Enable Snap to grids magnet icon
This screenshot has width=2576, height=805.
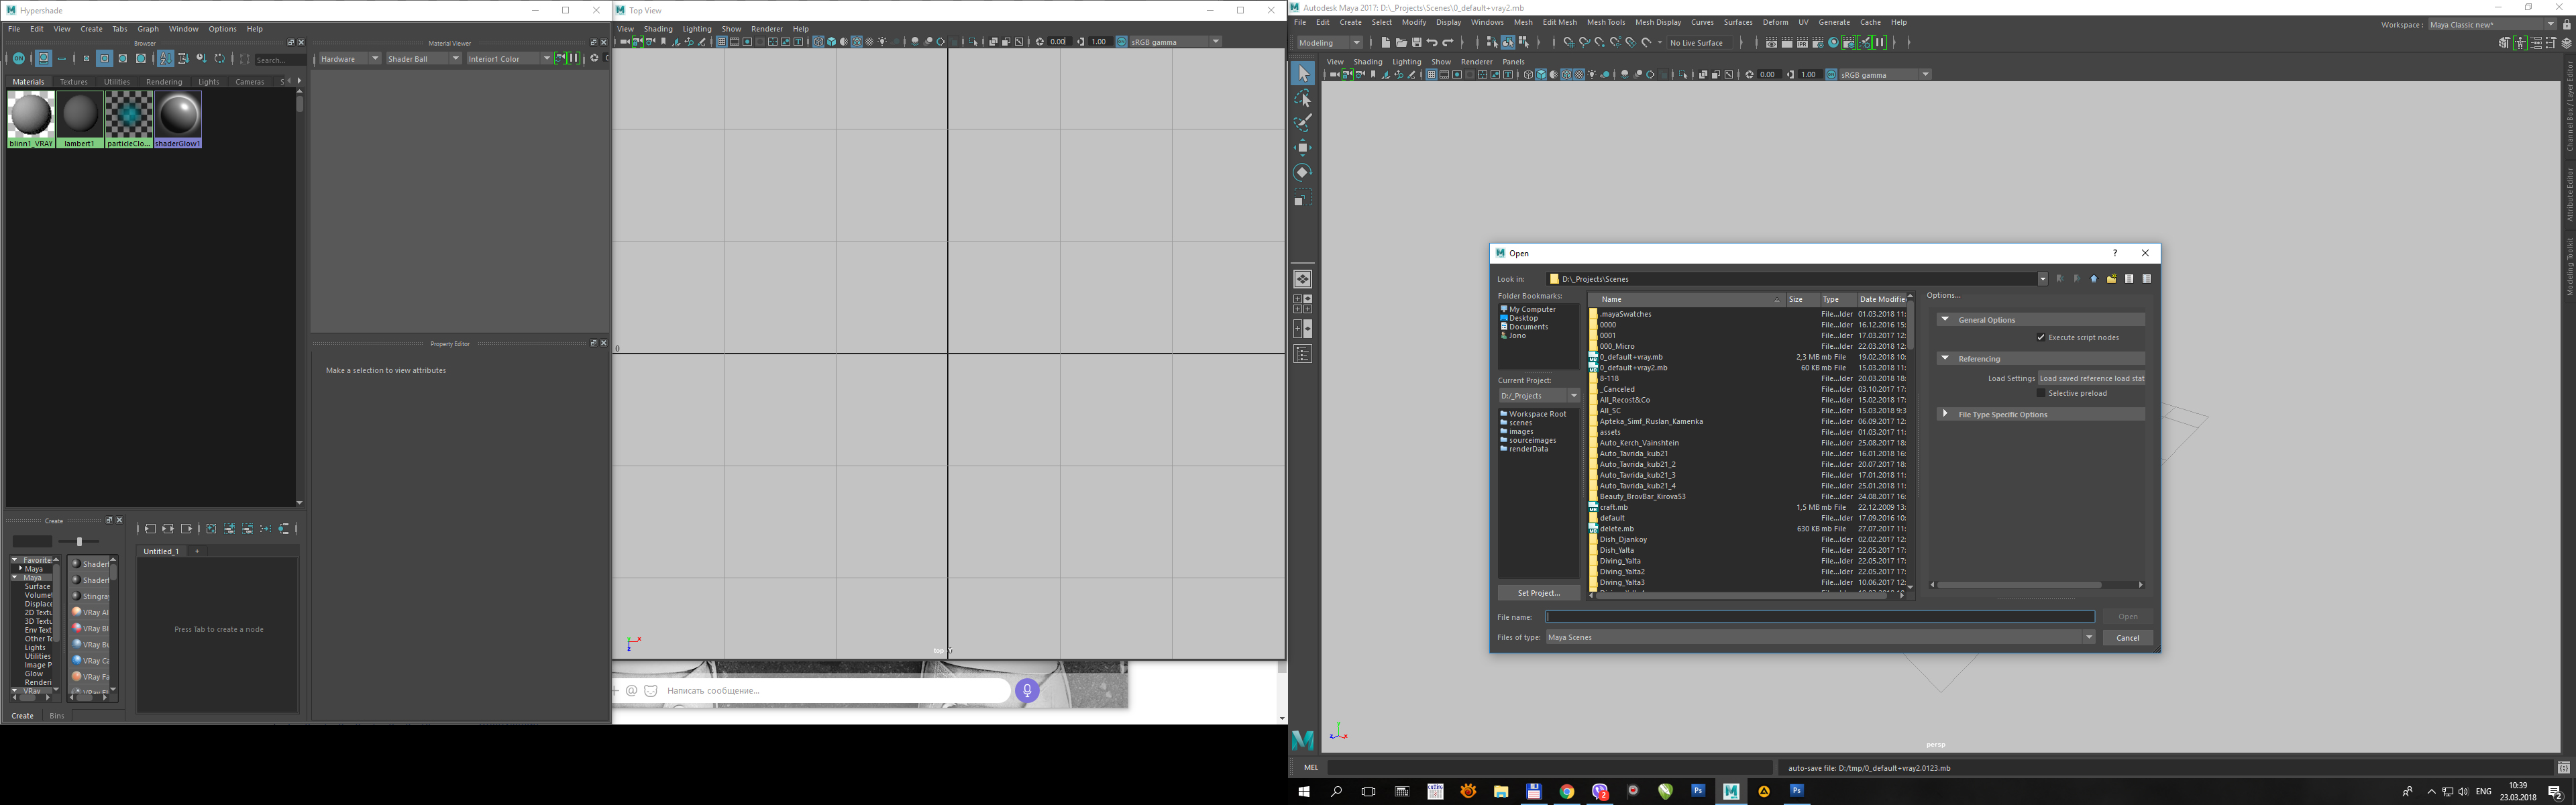[1569, 42]
